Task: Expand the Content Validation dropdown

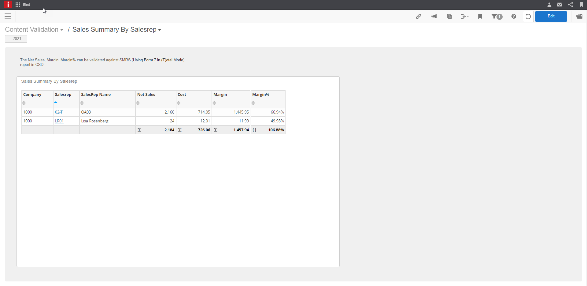Action: [61, 30]
